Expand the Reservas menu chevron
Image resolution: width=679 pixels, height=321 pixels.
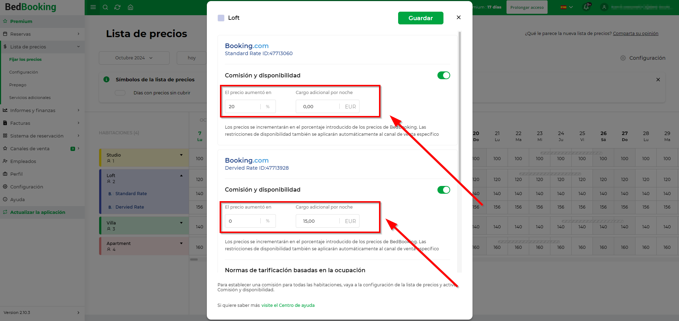pyautogui.click(x=78, y=34)
